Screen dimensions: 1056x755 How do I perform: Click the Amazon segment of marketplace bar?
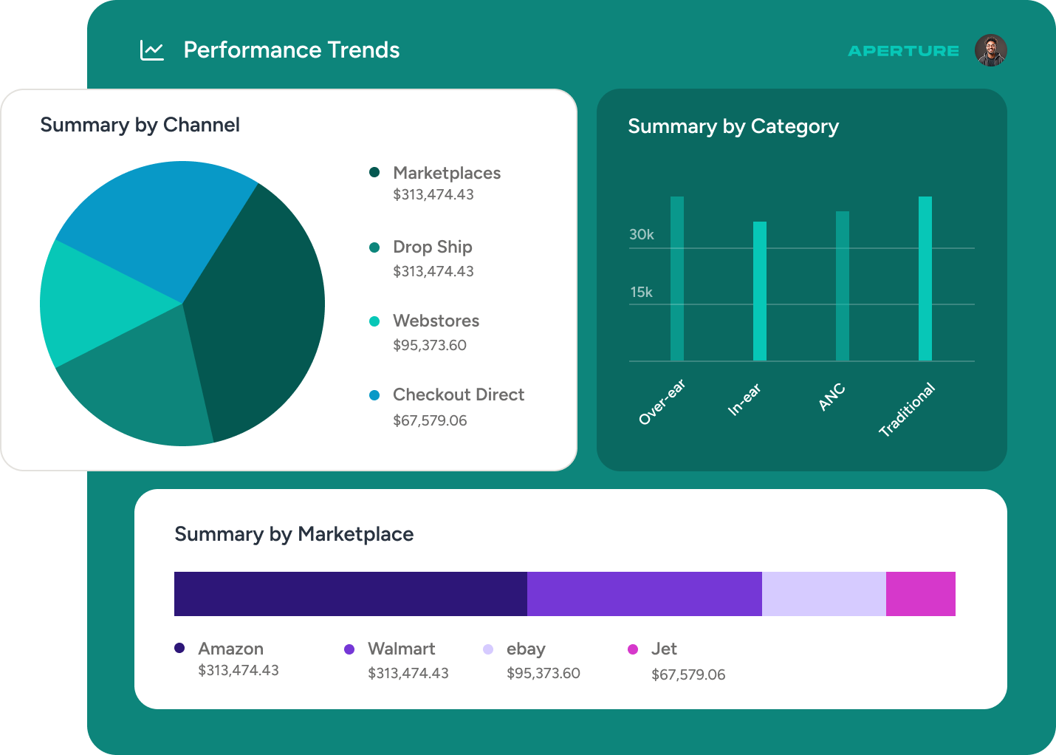(x=350, y=594)
